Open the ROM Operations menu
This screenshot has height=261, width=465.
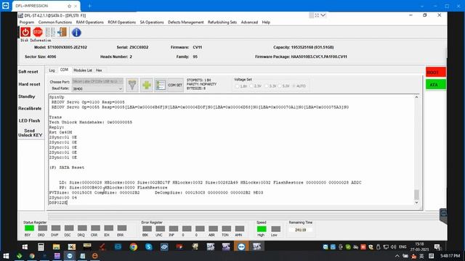(121, 22)
